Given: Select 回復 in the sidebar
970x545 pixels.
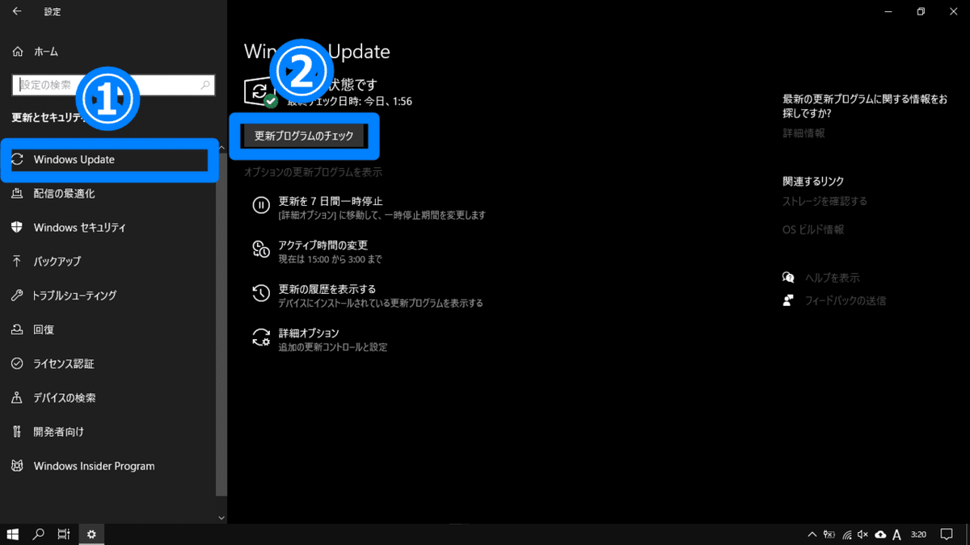Looking at the screenshot, I should point(109,329).
